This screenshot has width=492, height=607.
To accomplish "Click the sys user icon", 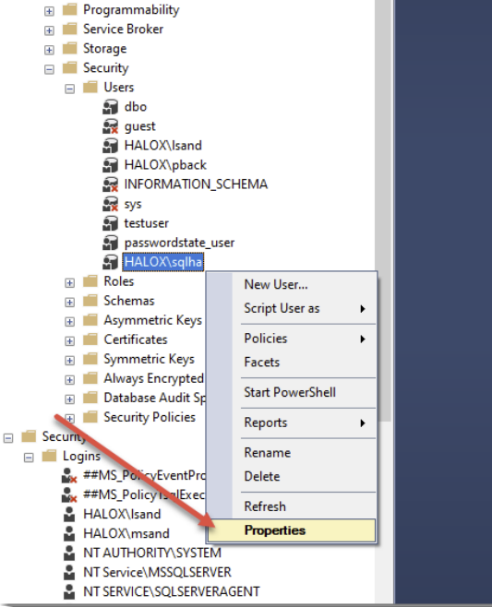I will (x=111, y=204).
